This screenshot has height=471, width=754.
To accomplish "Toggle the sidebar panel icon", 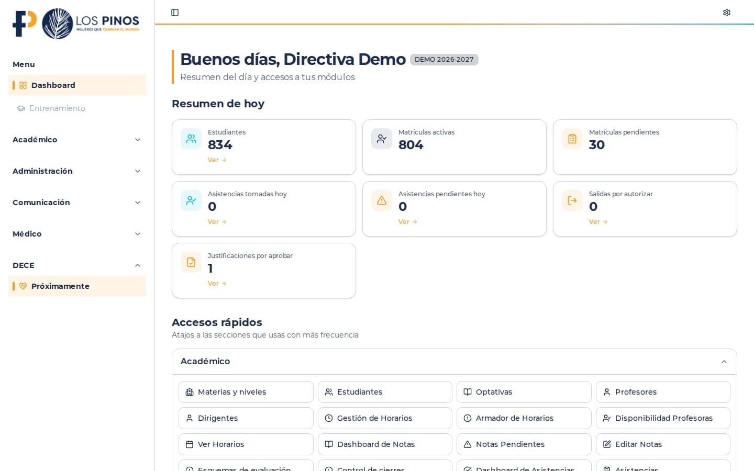I will tap(175, 13).
